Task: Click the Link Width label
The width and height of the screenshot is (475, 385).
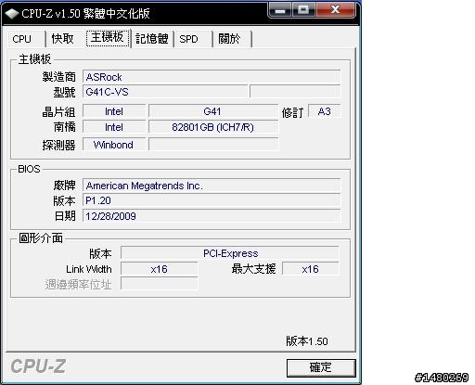Action: tap(89, 269)
